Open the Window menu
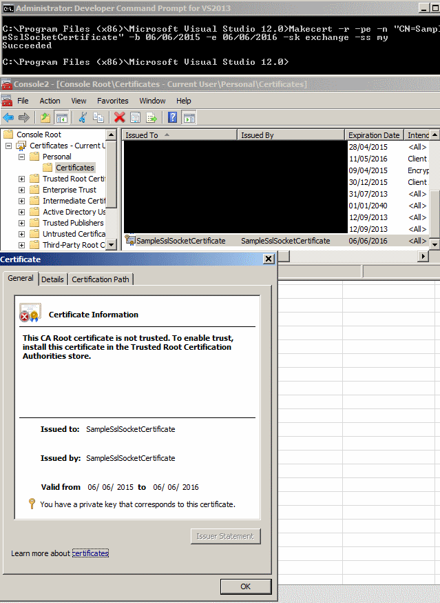Image resolution: width=440 pixels, height=603 pixels. [152, 101]
